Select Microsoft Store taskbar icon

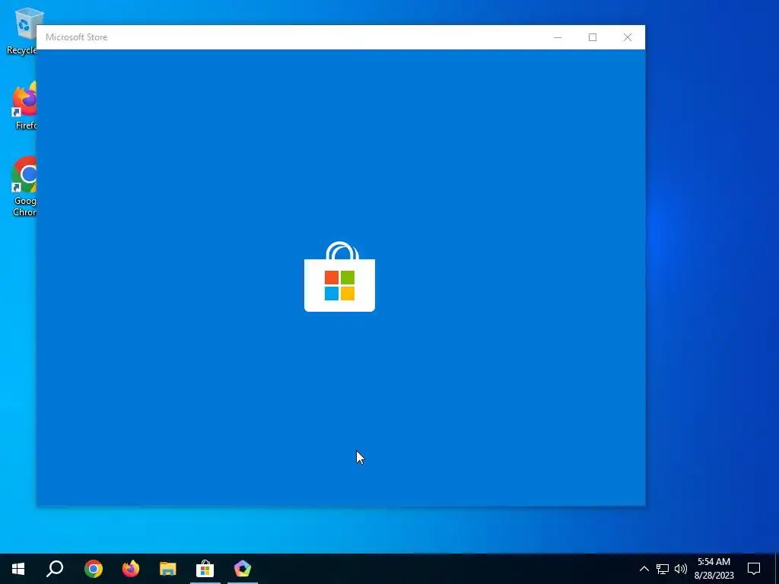205,569
